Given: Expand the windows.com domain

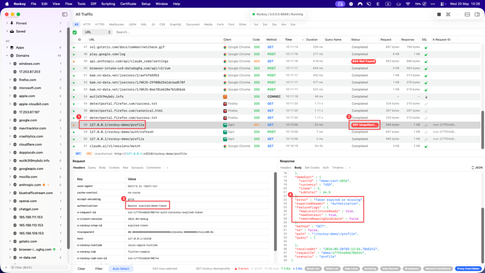Looking at the screenshot, I should [x=10, y=64].
